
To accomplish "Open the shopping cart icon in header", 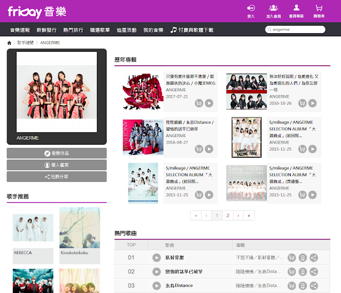I will pos(319,12).
